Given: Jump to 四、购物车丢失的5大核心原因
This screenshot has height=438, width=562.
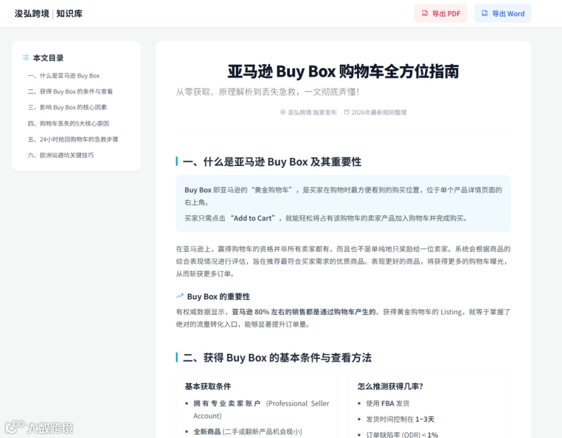Looking at the screenshot, I should point(69,123).
